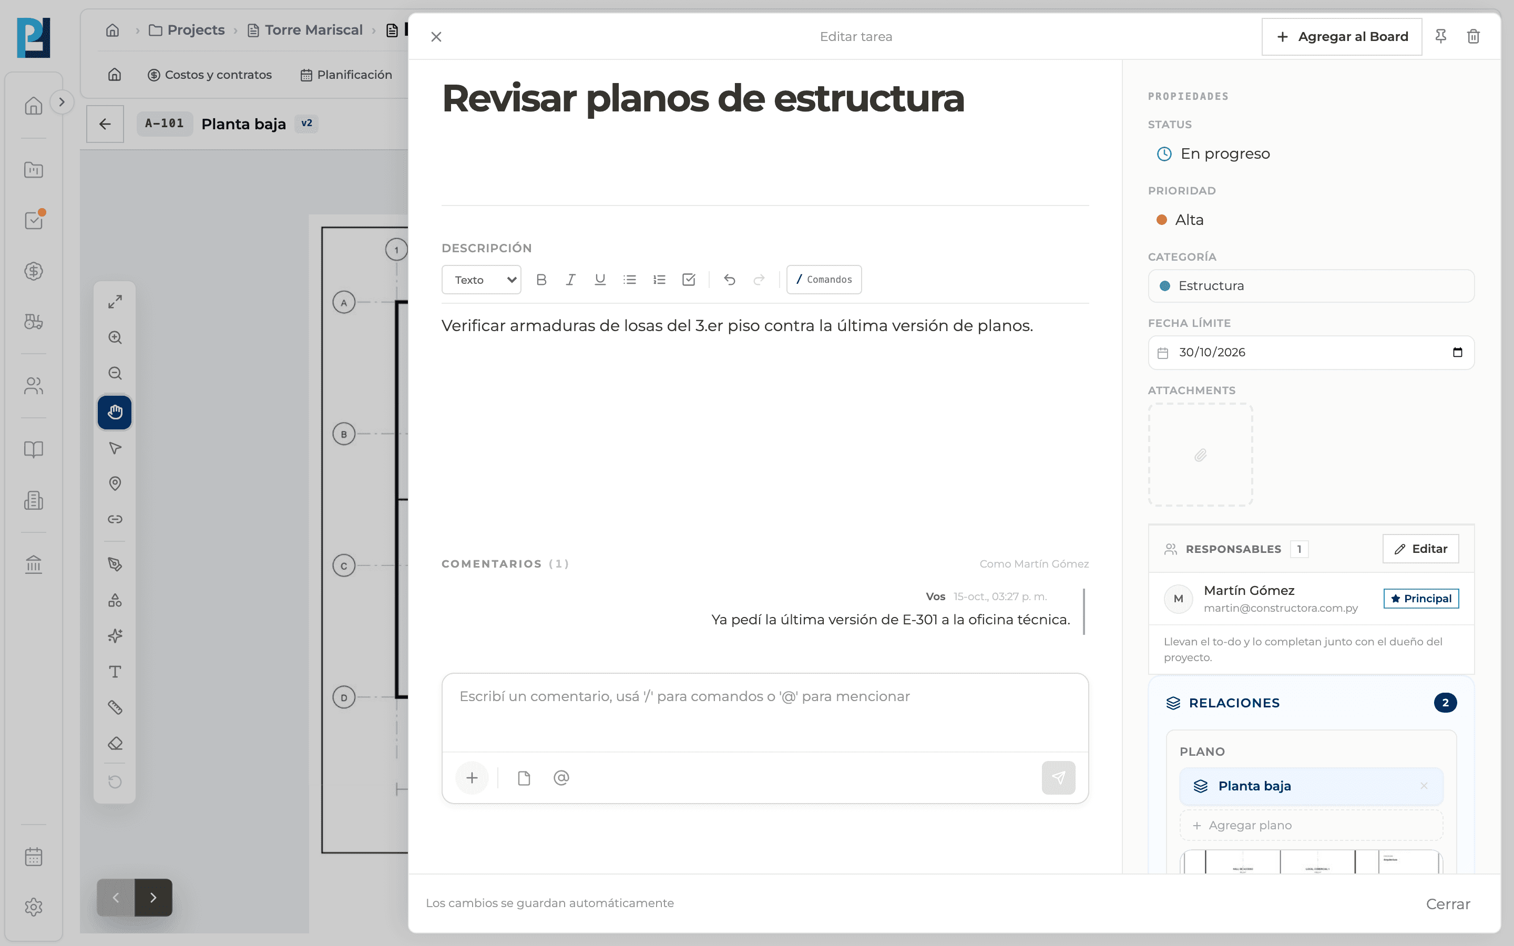Image resolution: width=1514 pixels, height=946 pixels.
Task: Select the sparkle AI tool
Action: 115,636
